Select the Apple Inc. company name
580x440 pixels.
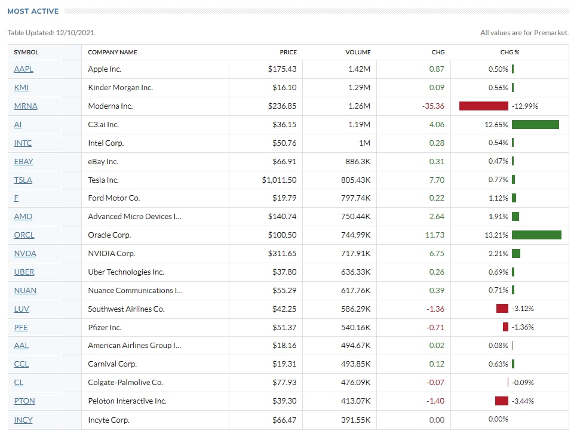(x=105, y=69)
